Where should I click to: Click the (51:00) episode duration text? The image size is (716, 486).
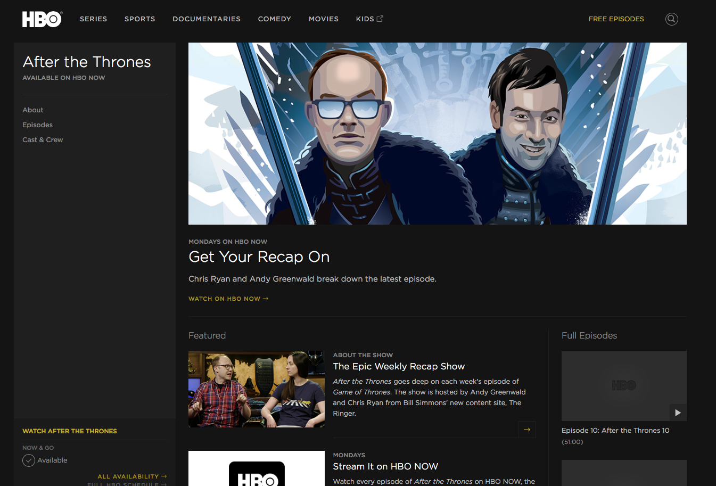point(572,442)
